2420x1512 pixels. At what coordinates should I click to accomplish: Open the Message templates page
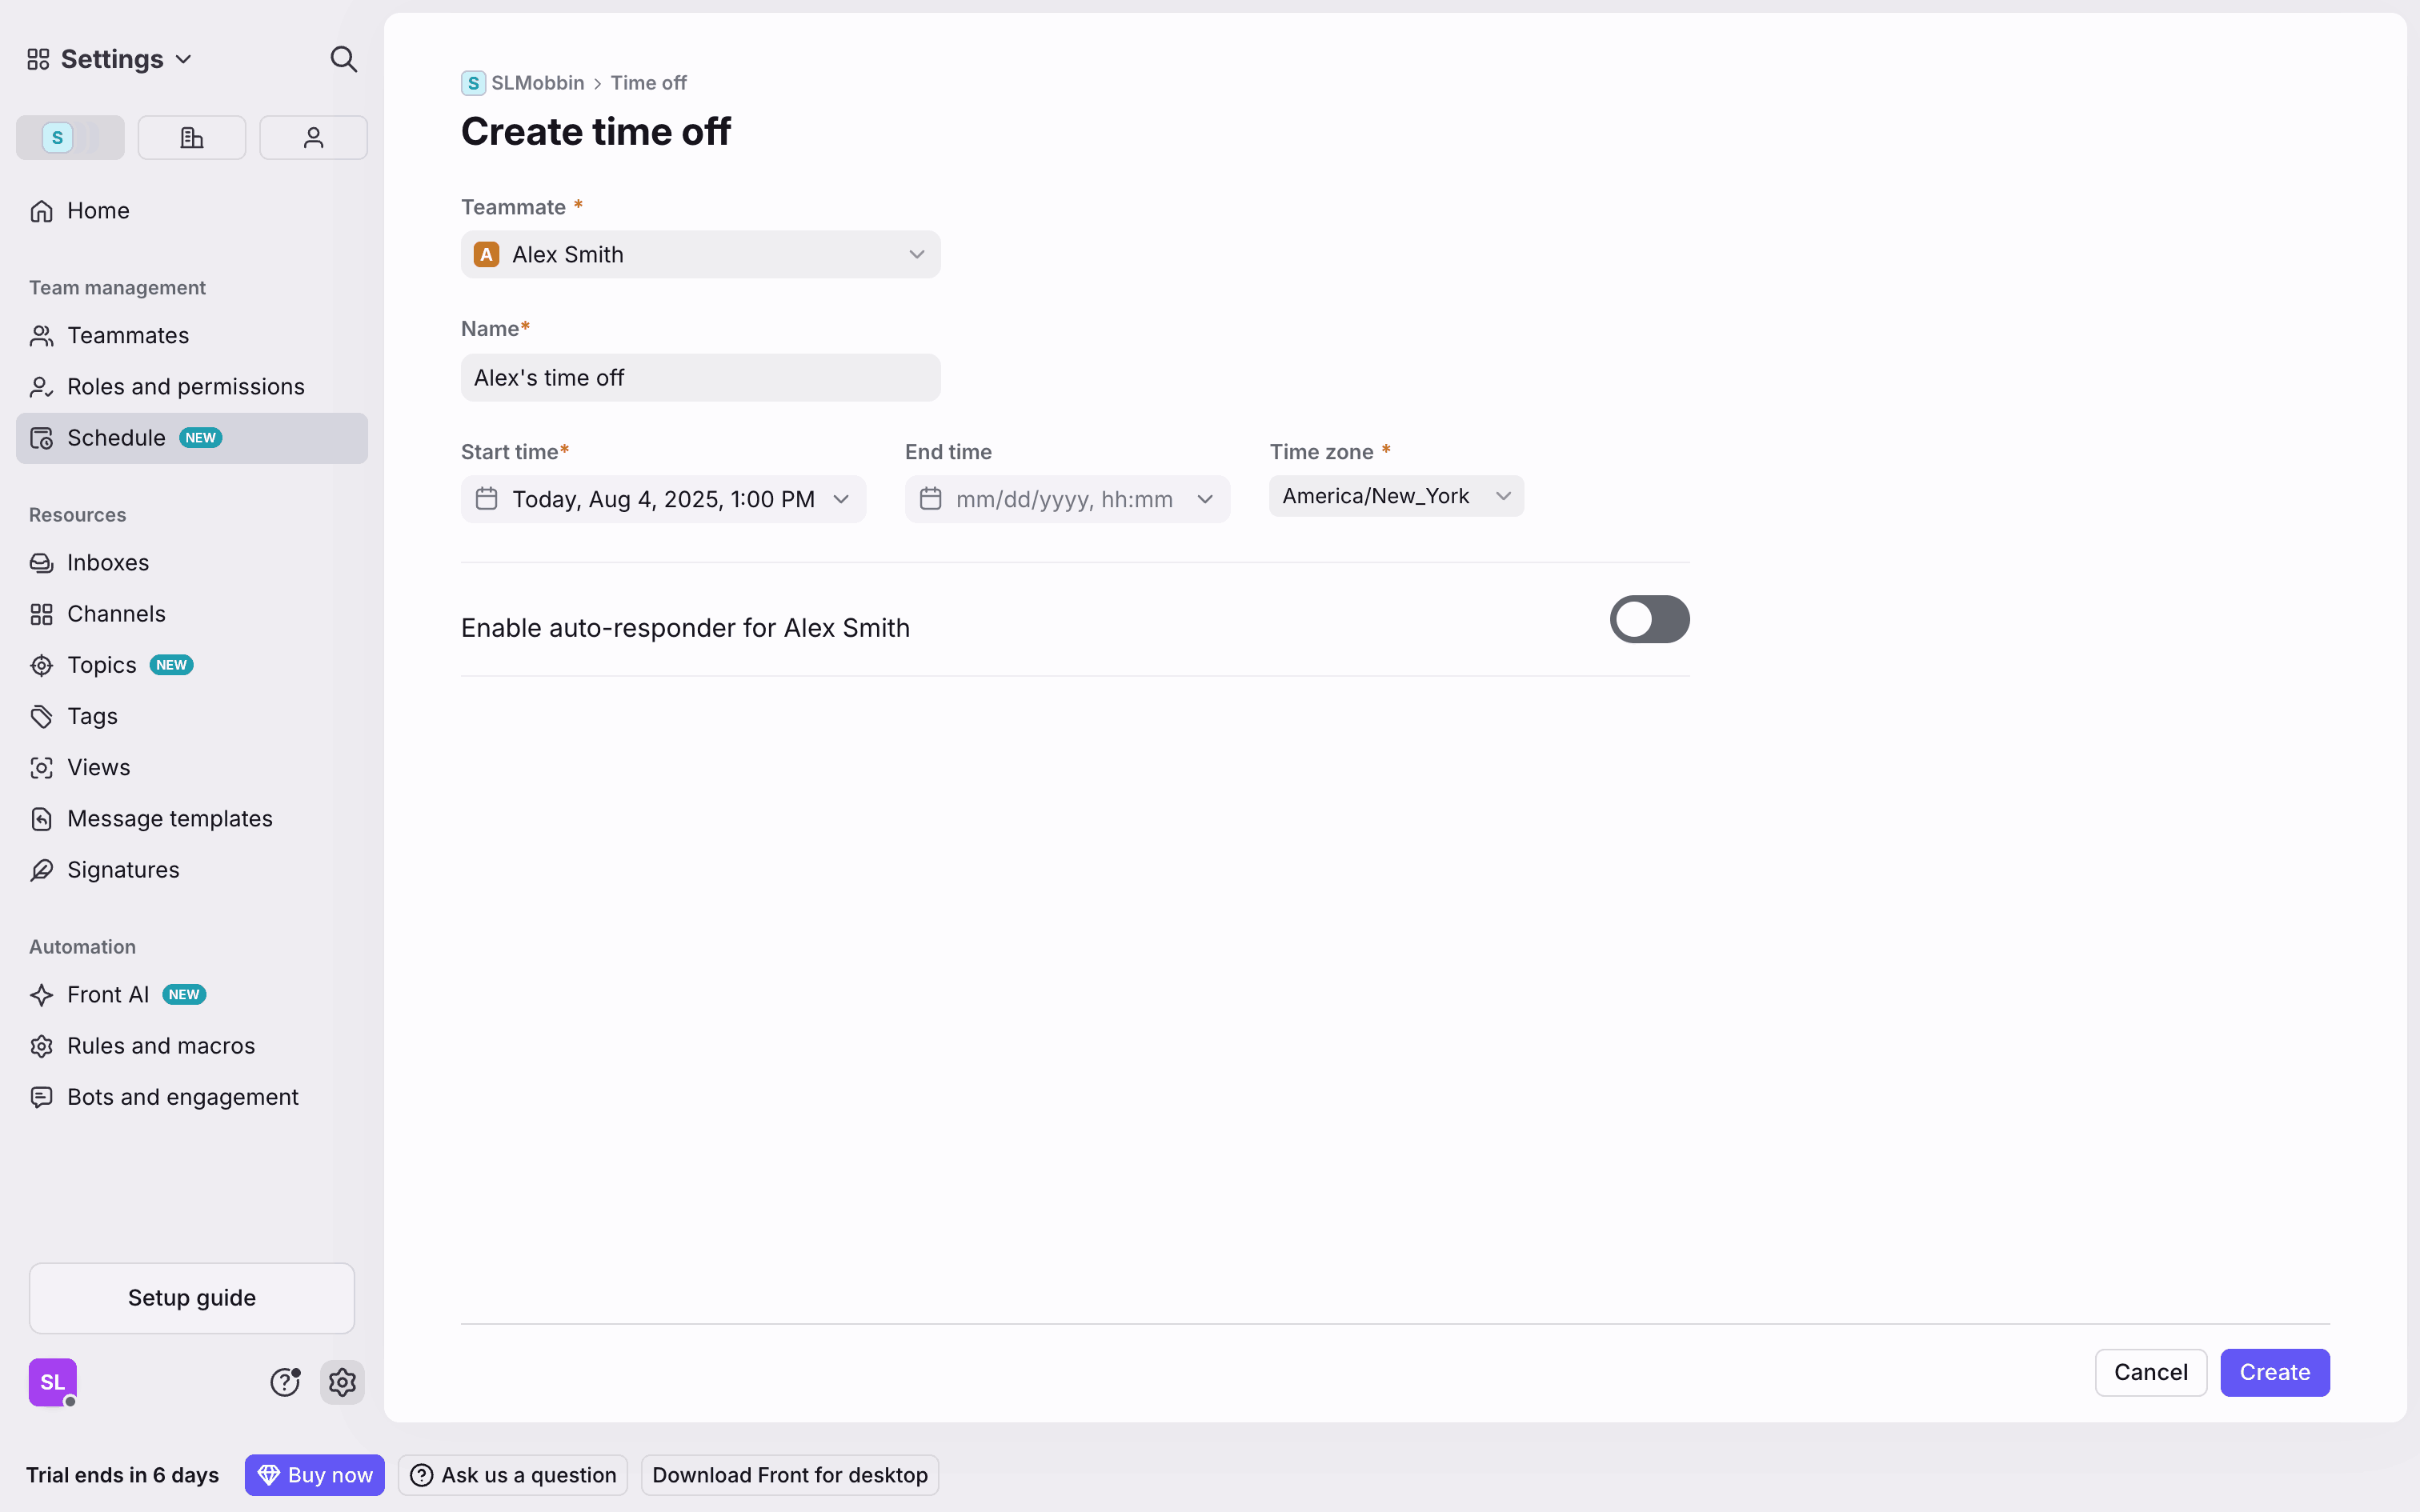pyautogui.click(x=169, y=819)
